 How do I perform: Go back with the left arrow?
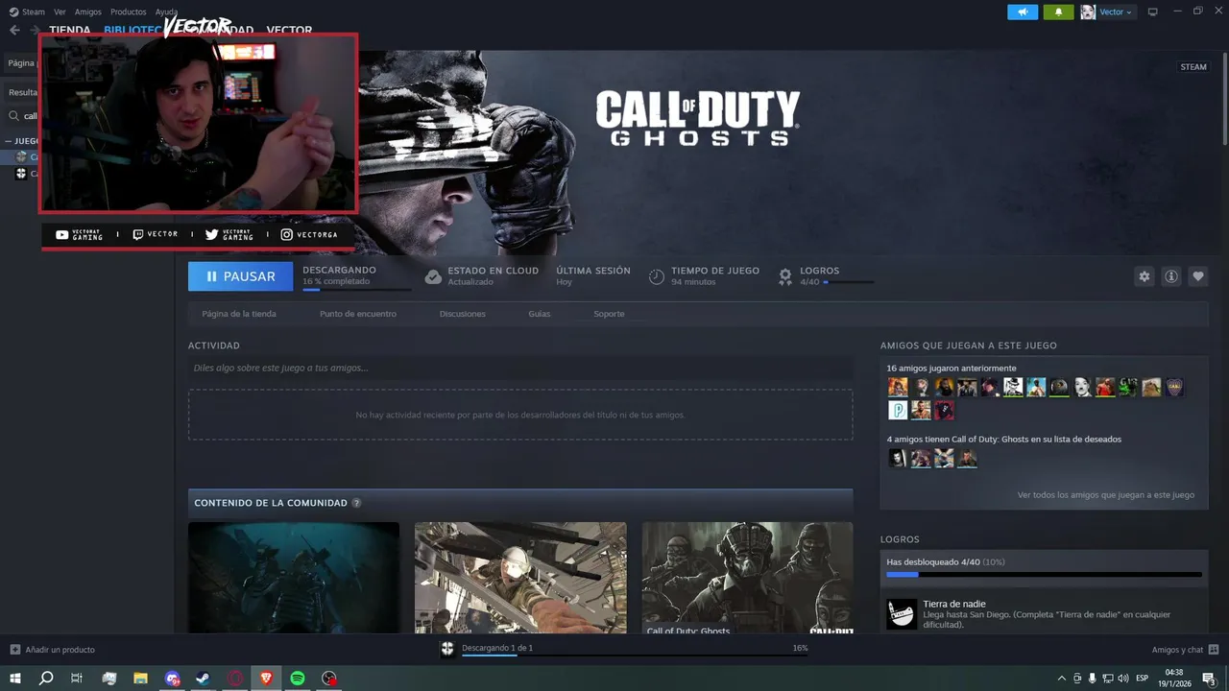click(14, 30)
